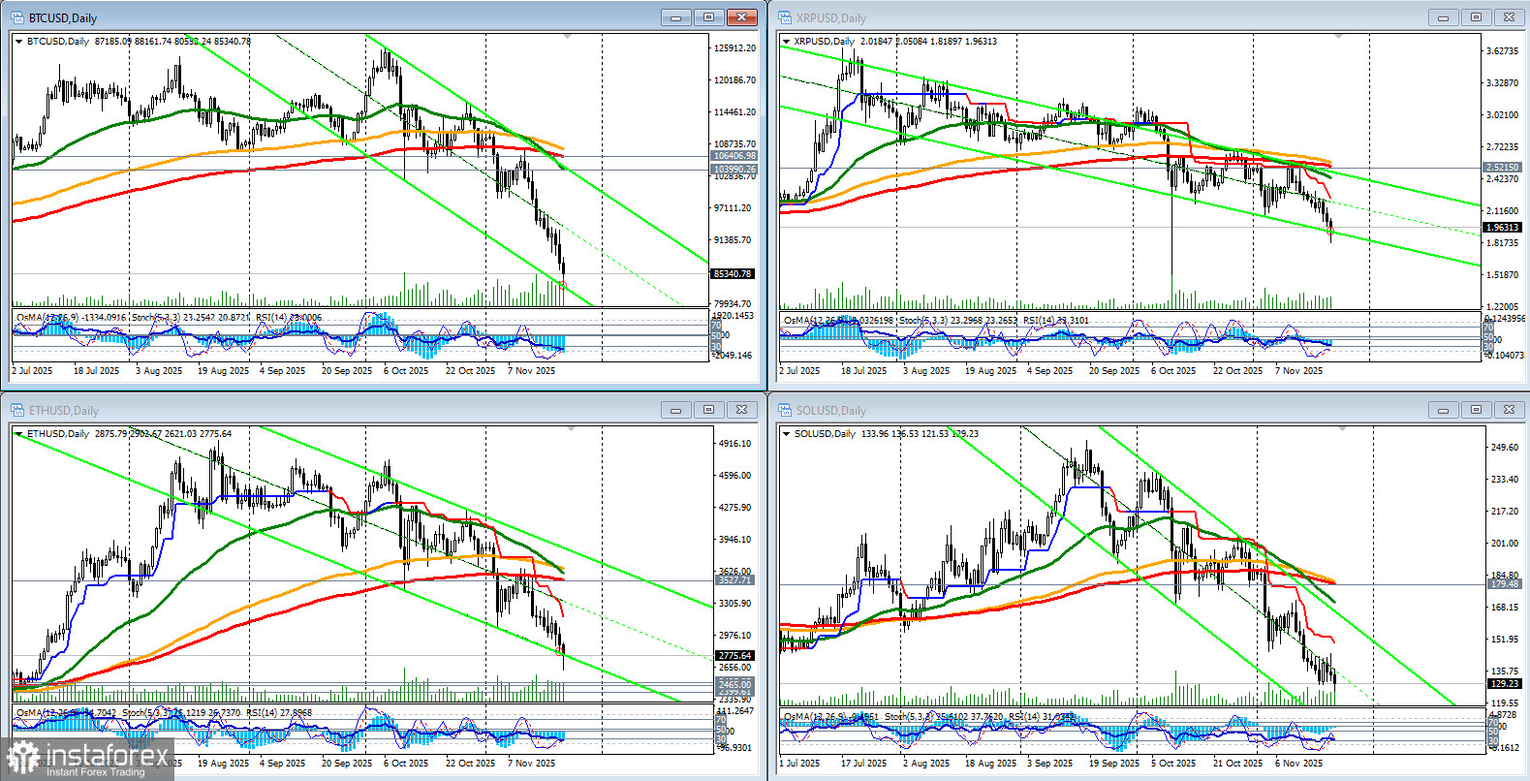Expand one-click trading arrow on XRPUSD chart
1530x781 pixels.
click(x=786, y=42)
